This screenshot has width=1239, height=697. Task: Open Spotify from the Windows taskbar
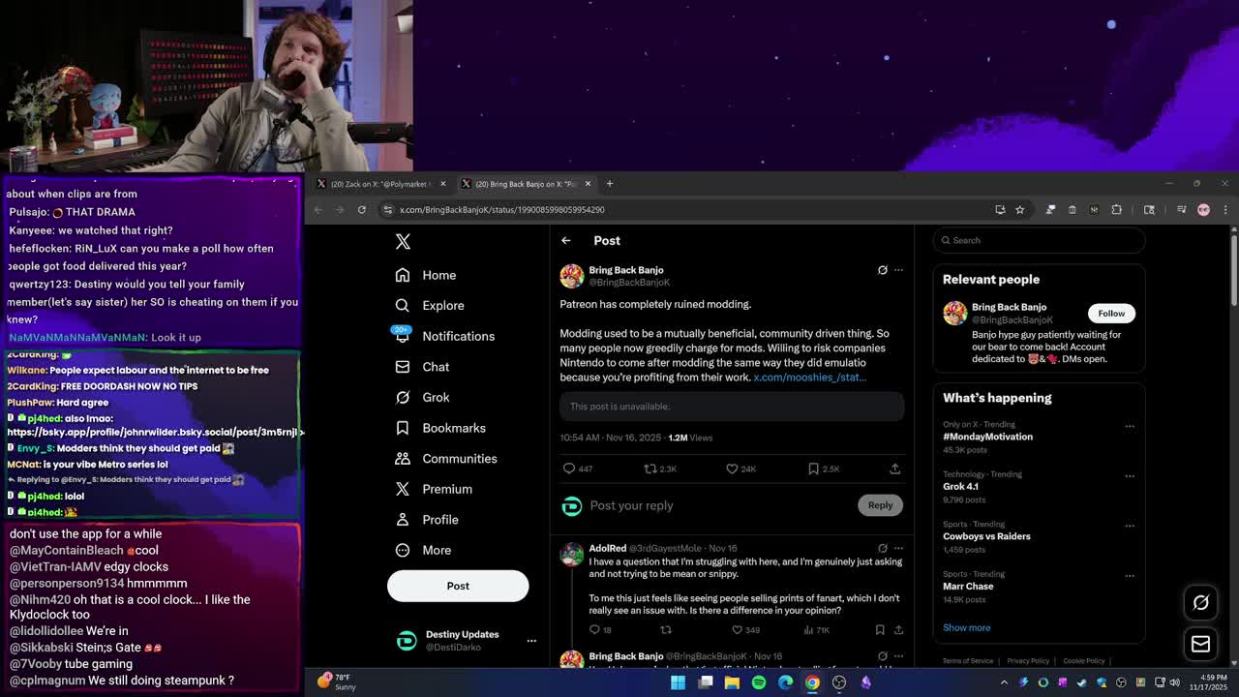click(x=759, y=682)
